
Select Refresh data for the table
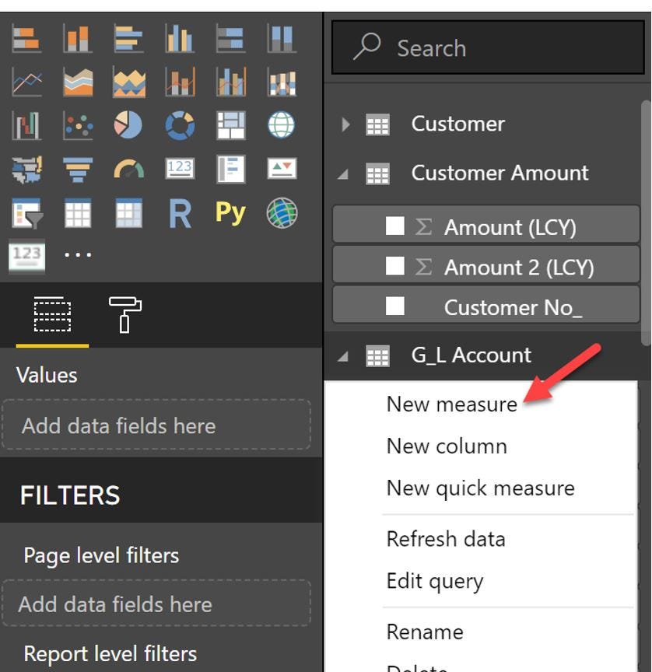click(445, 538)
